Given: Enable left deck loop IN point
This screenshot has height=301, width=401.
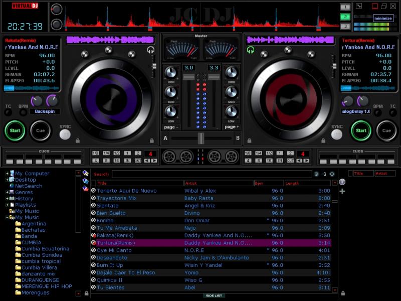Looking at the screenshot, I should click(127, 161).
